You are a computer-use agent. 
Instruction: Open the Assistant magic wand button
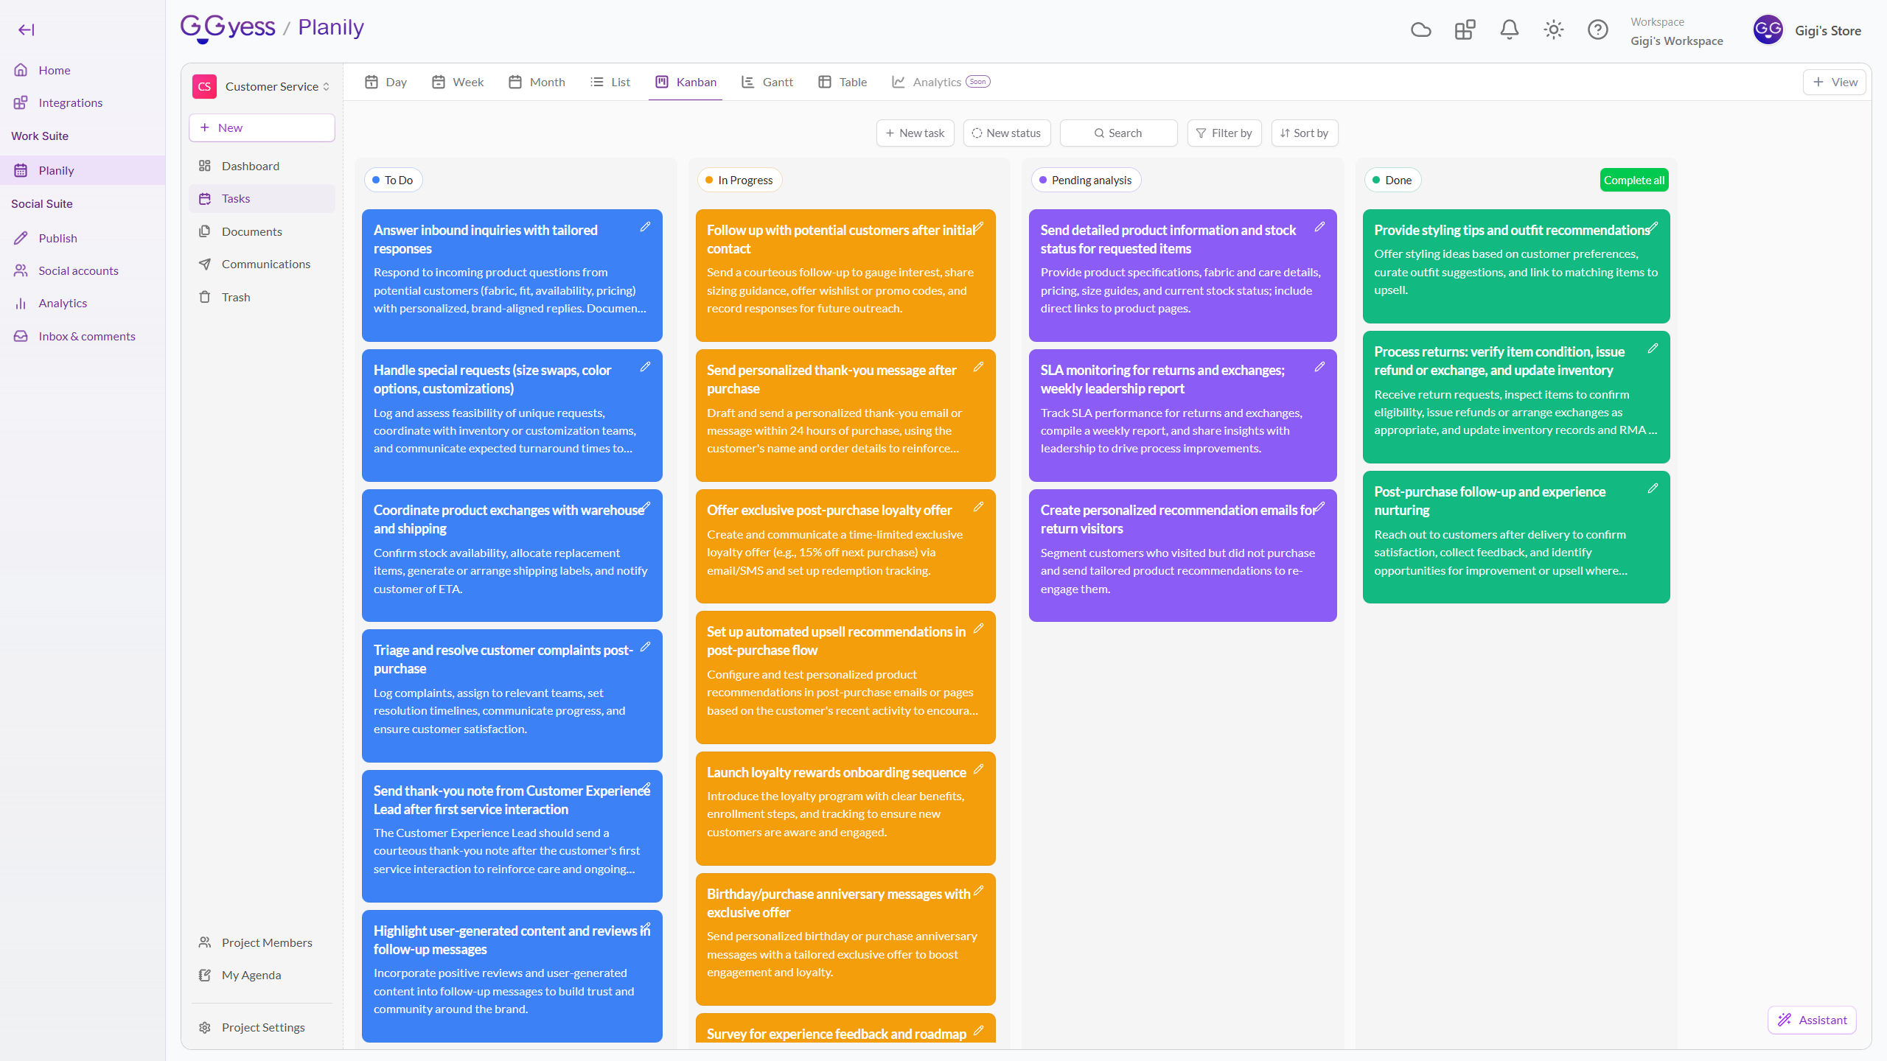[1812, 1020]
